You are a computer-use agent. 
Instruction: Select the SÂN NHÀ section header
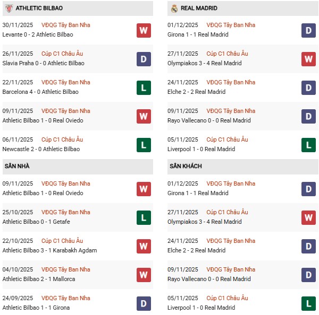pyautogui.click(x=18, y=167)
